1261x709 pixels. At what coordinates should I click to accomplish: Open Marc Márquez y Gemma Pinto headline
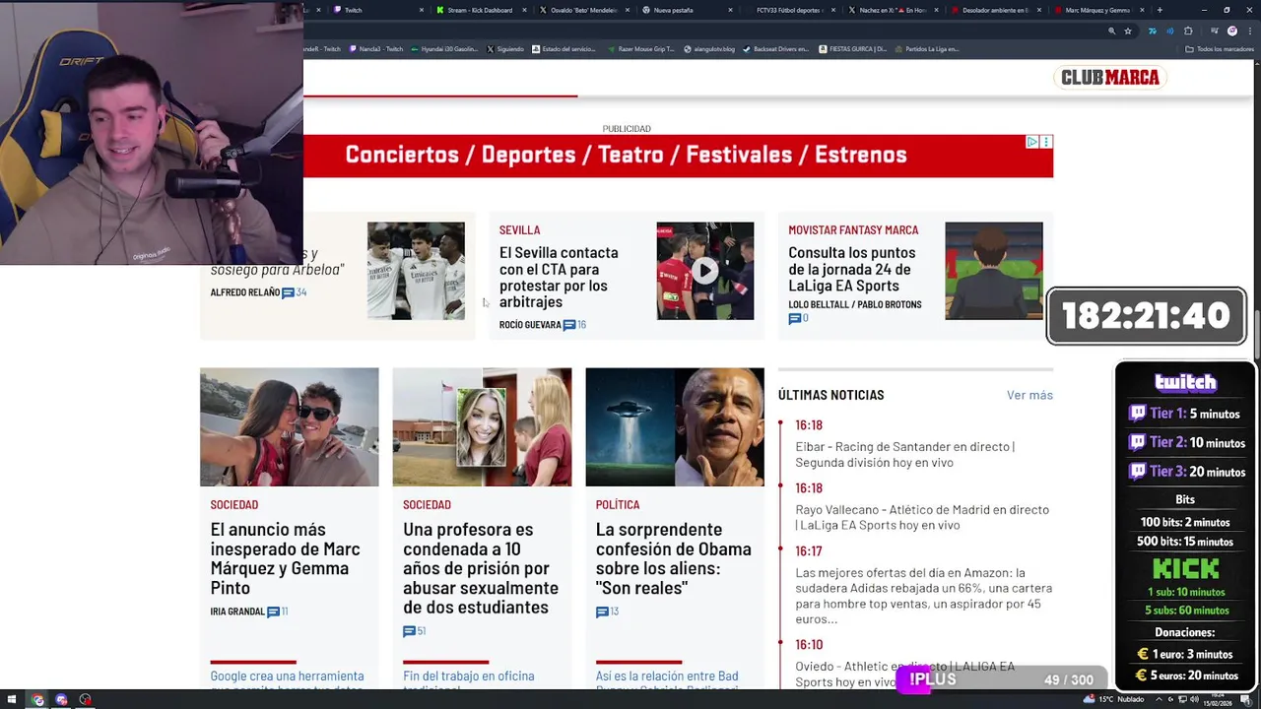(x=285, y=558)
